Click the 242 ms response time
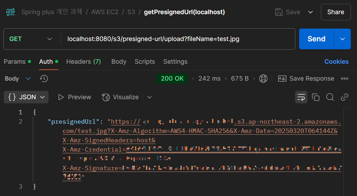The width and height of the screenshot is (357, 196). pos(209,79)
